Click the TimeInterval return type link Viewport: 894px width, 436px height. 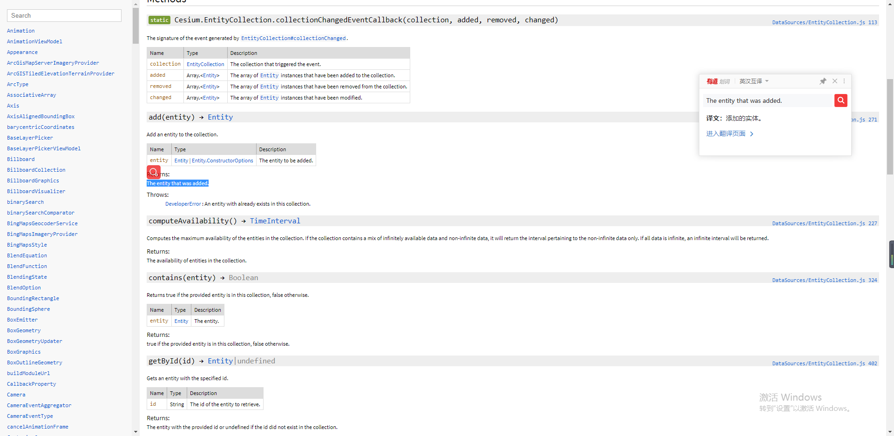pyautogui.click(x=275, y=221)
